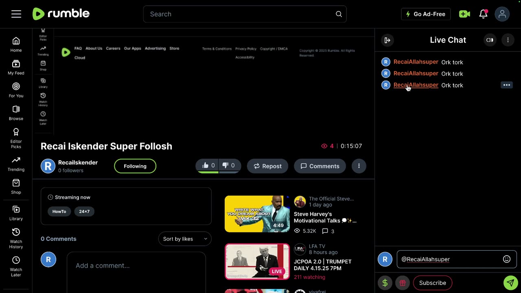This screenshot has width=521, height=293.
Task: Click FAQ link in the video player
Action: pos(78,48)
